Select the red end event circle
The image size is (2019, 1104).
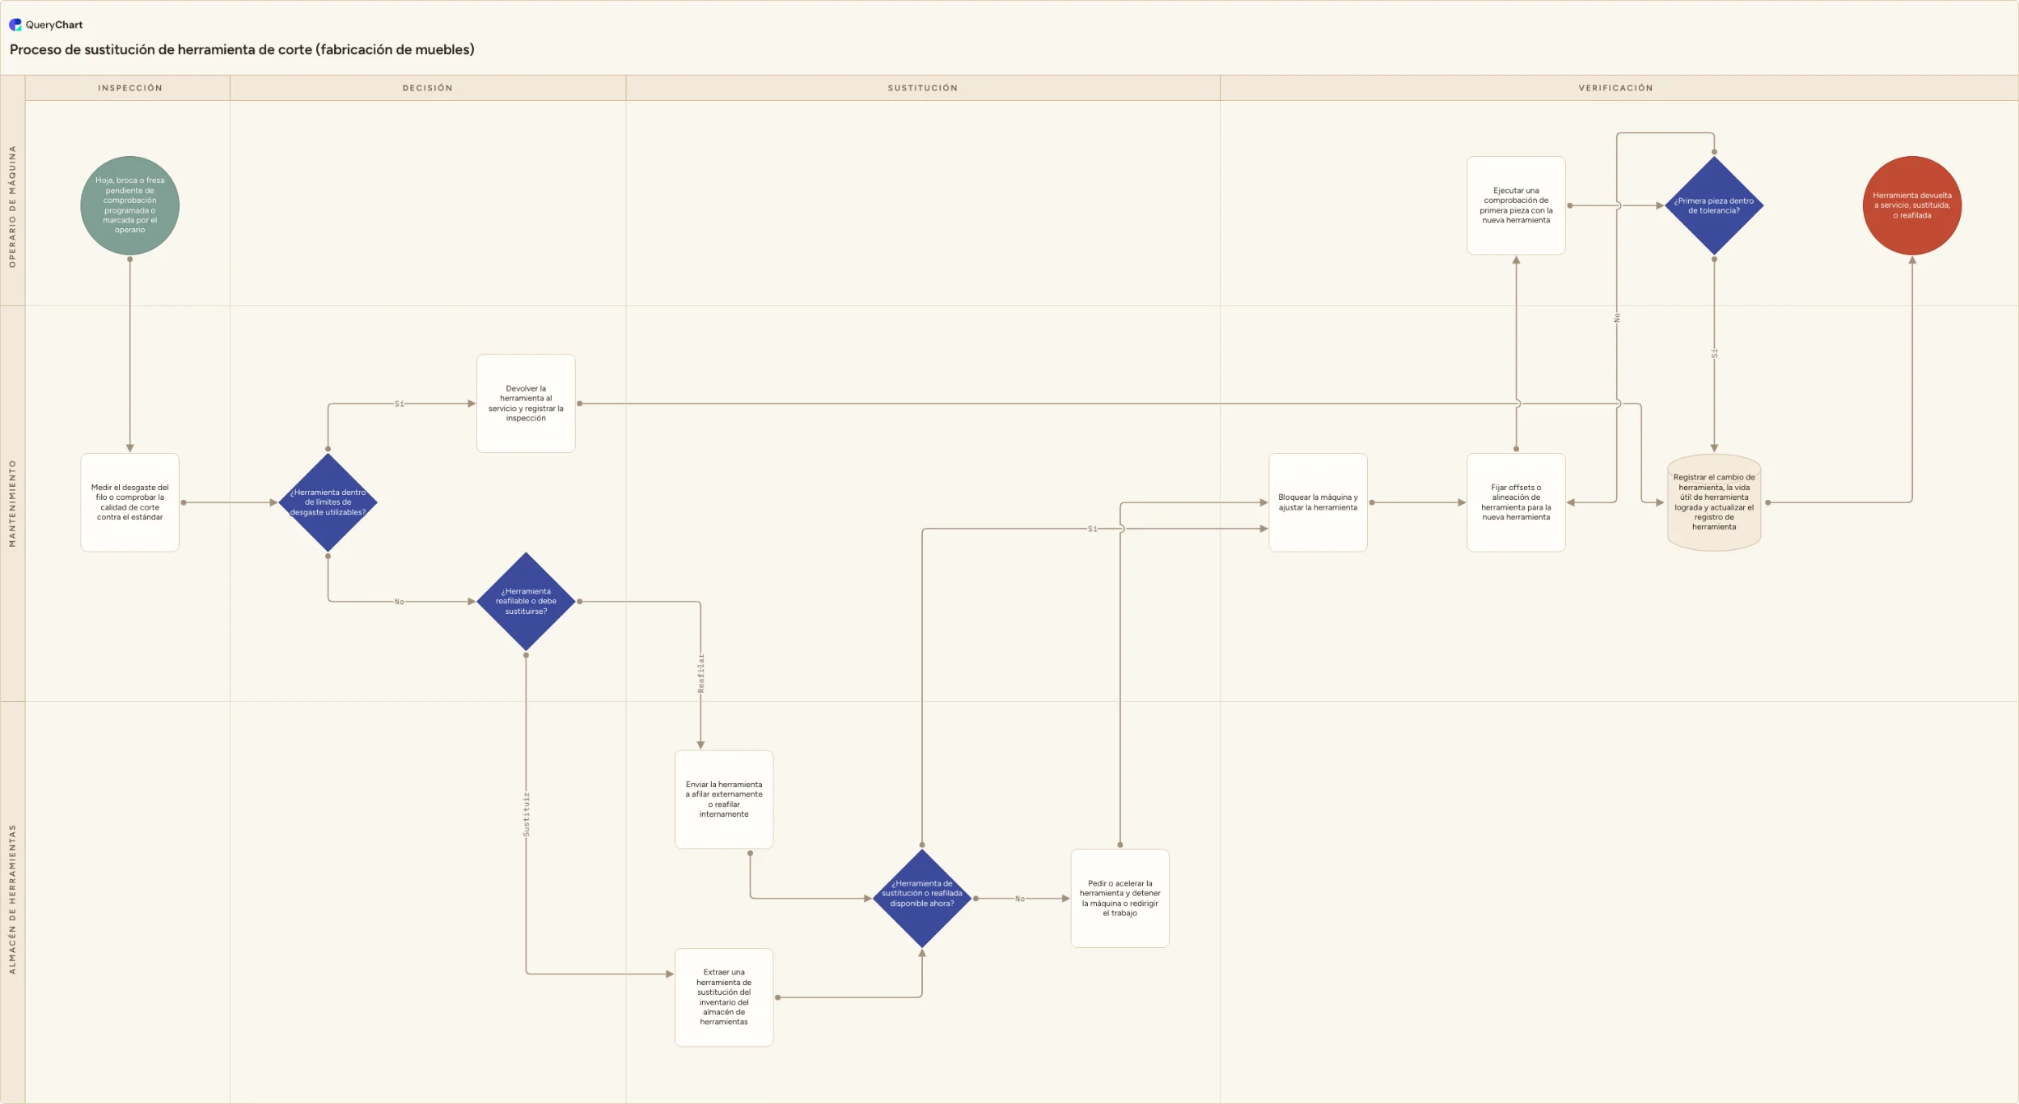click(1911, 205)
